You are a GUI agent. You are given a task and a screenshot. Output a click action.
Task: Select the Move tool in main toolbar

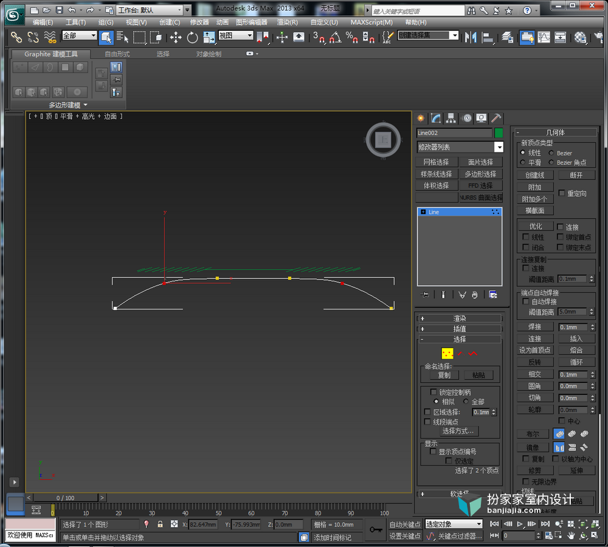coord(176,37)
